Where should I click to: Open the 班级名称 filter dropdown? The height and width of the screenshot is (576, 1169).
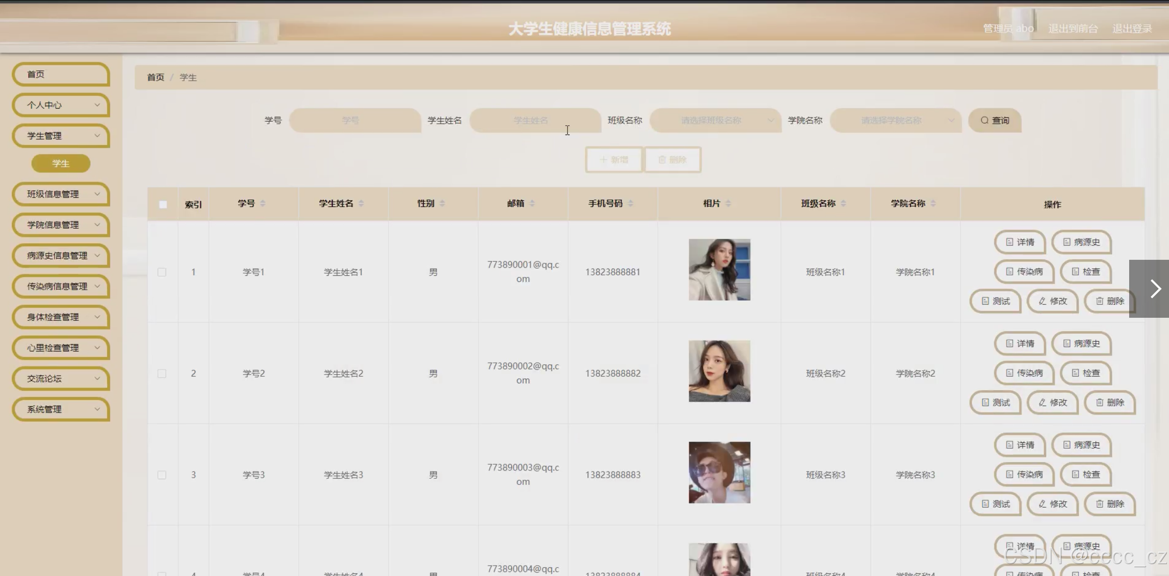(x=715, y=121)
